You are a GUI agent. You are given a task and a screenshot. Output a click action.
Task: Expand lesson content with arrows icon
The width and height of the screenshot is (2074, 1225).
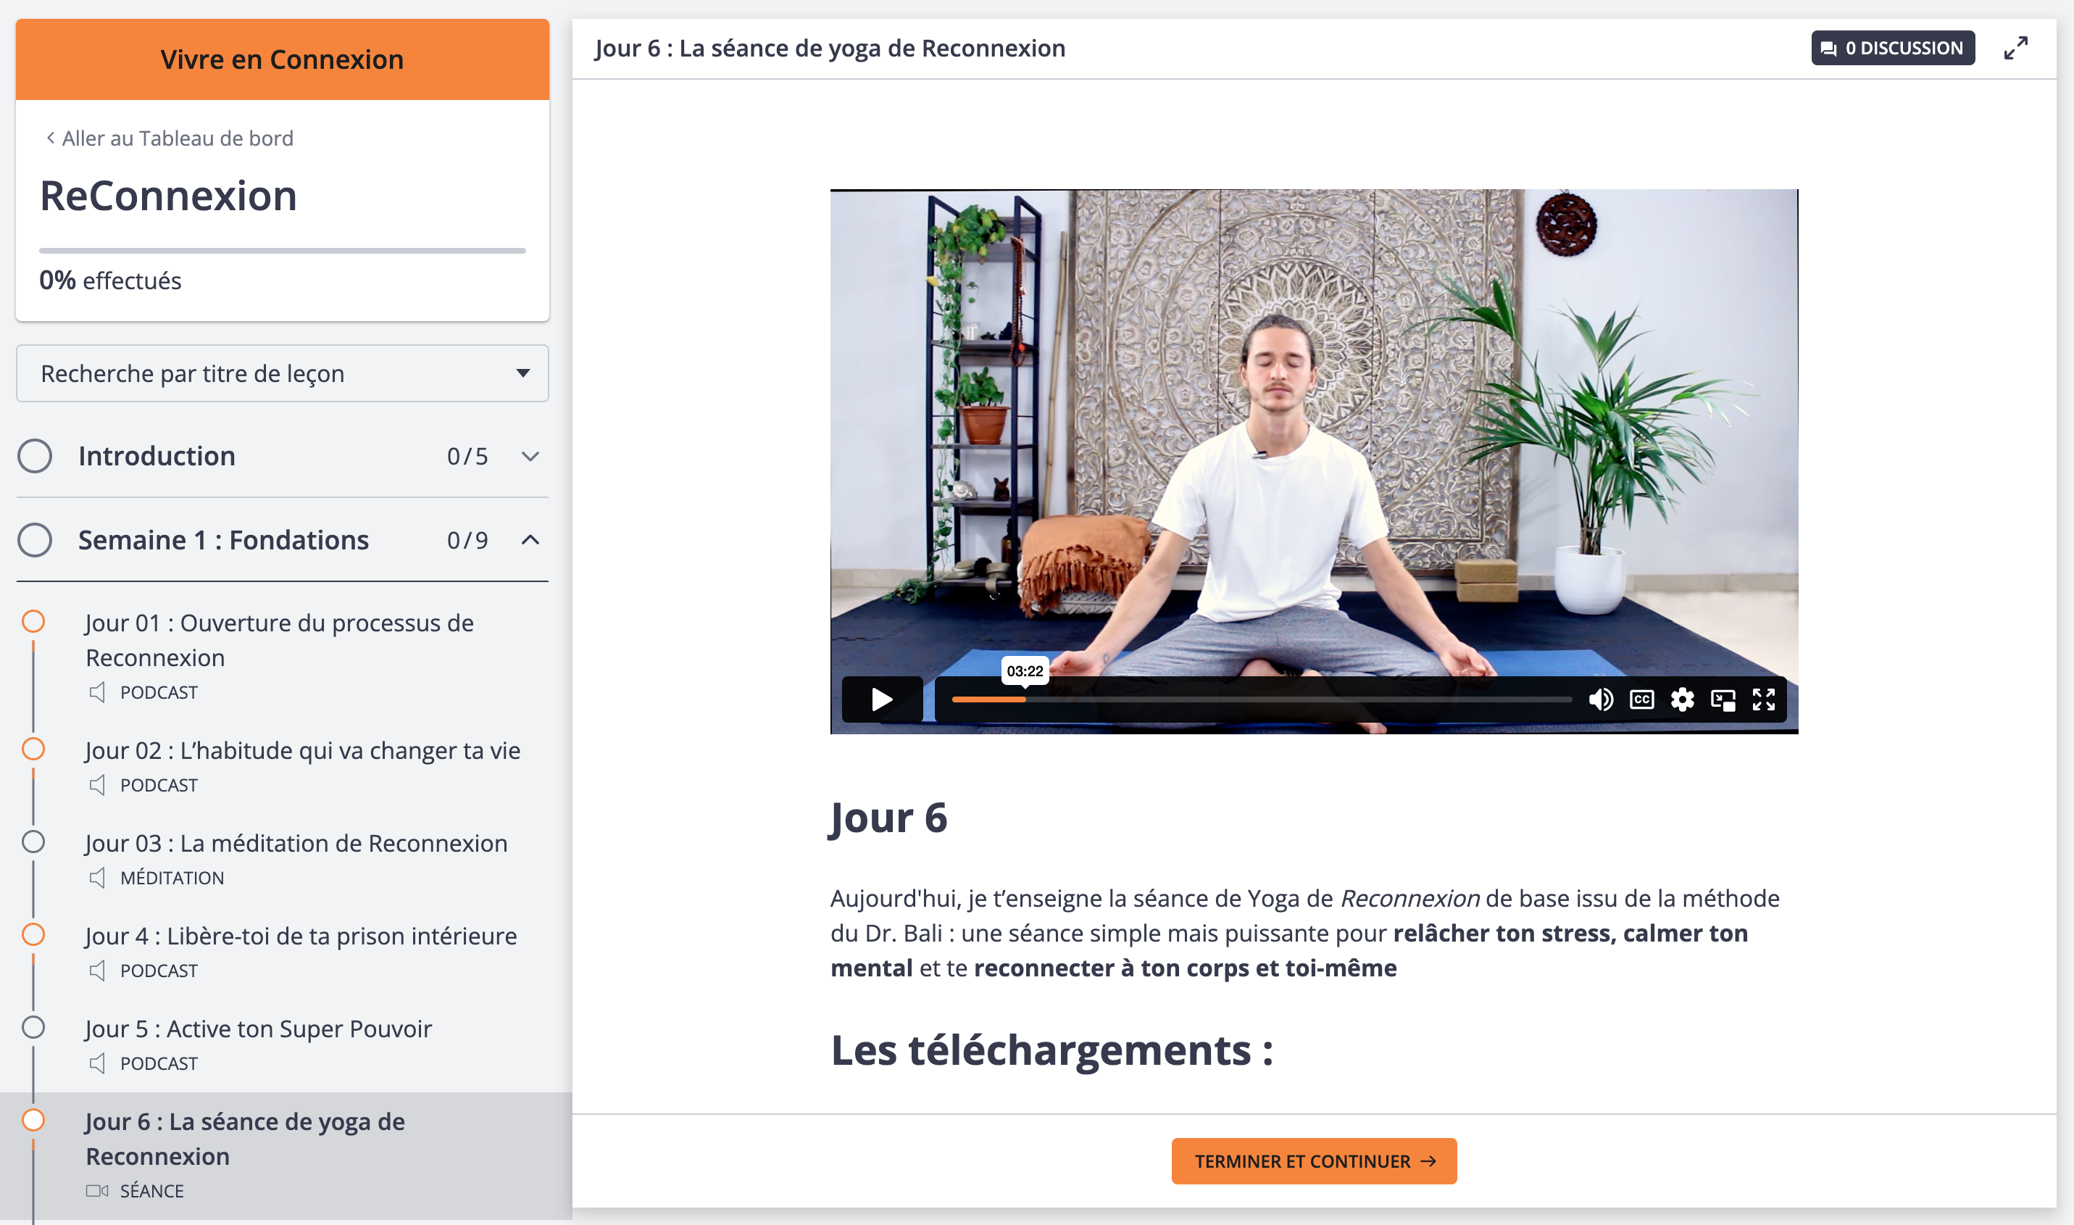[x=2015, y=48]
